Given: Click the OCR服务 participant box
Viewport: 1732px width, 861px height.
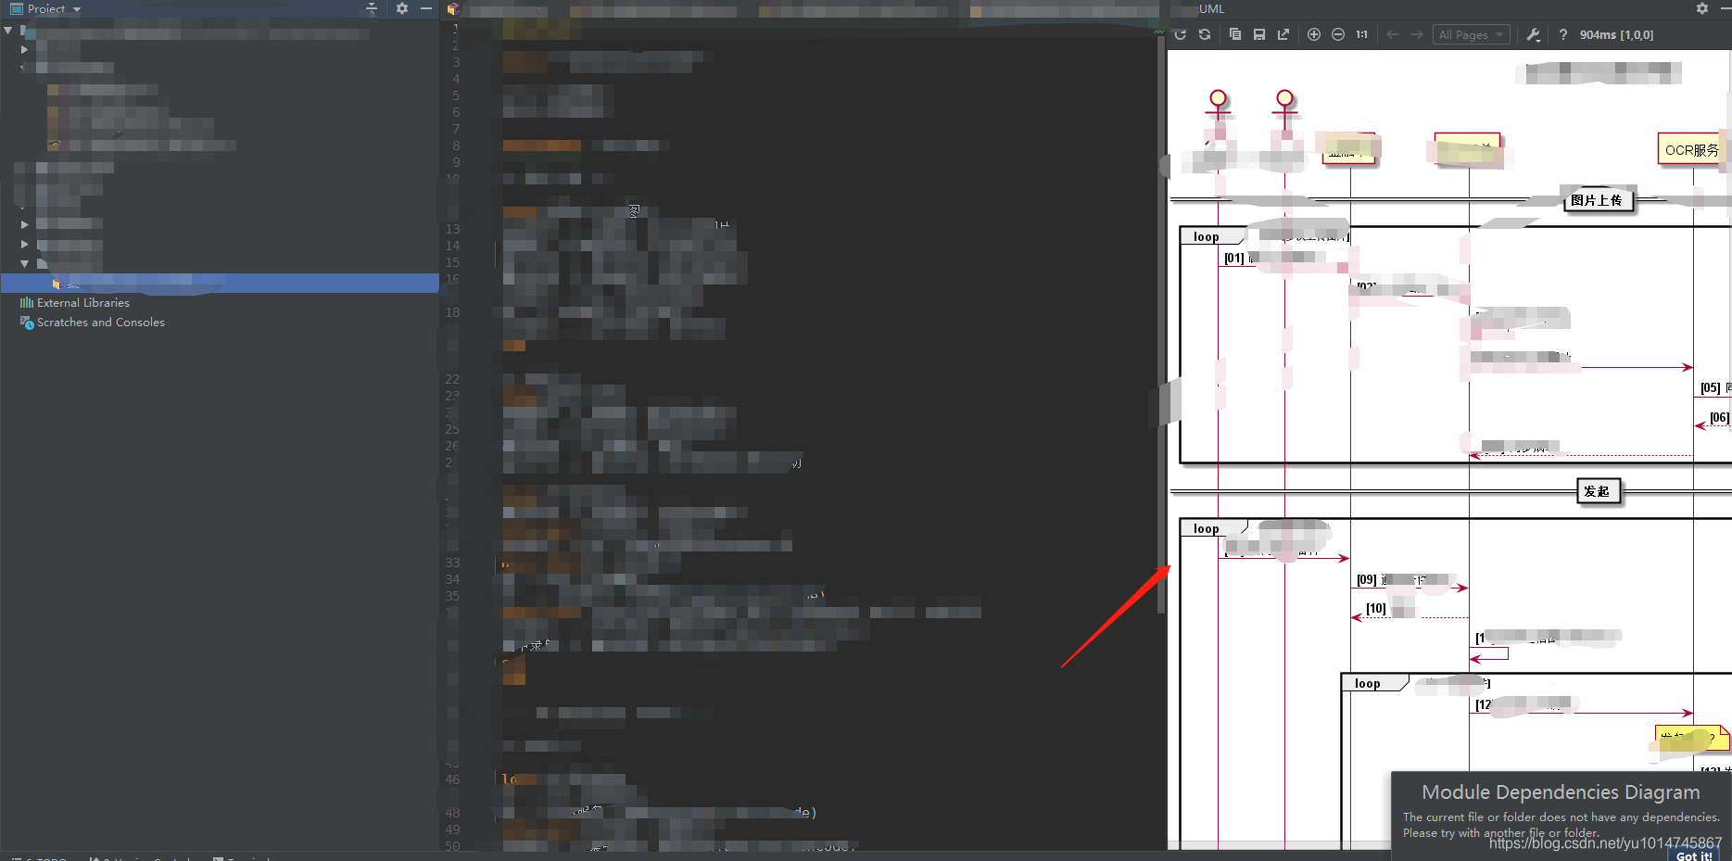Looking at the screenshot, I should 1691,149.
